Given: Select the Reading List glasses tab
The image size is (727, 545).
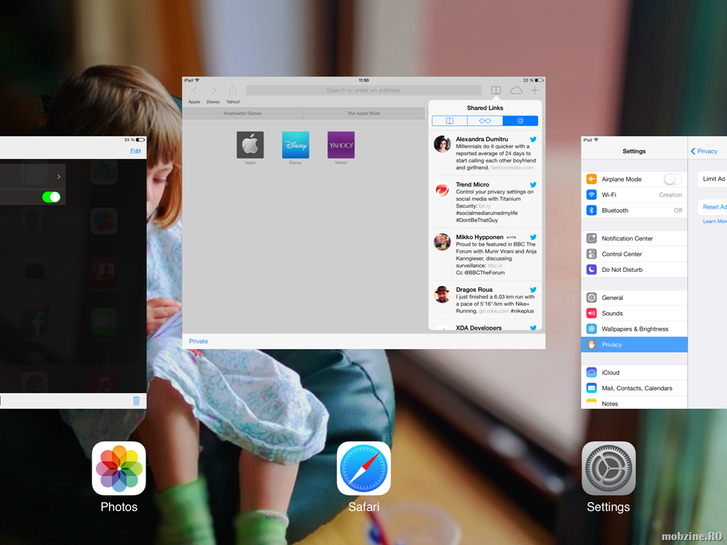Looking at the screenshot, I should [485, 121].
